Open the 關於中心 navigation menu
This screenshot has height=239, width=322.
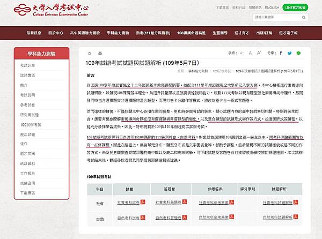tap(56, 33)
